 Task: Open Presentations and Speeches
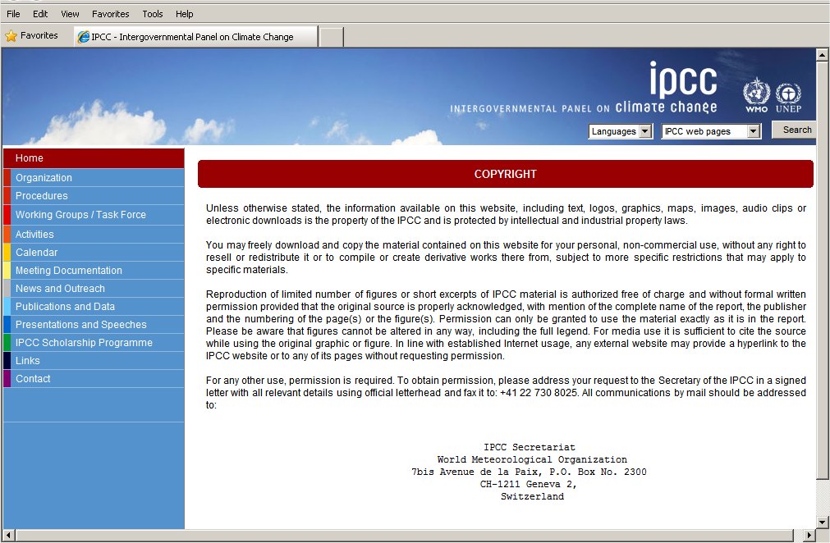94,324
